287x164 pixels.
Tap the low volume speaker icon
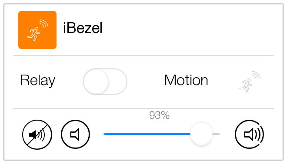(x=75, y=134)
